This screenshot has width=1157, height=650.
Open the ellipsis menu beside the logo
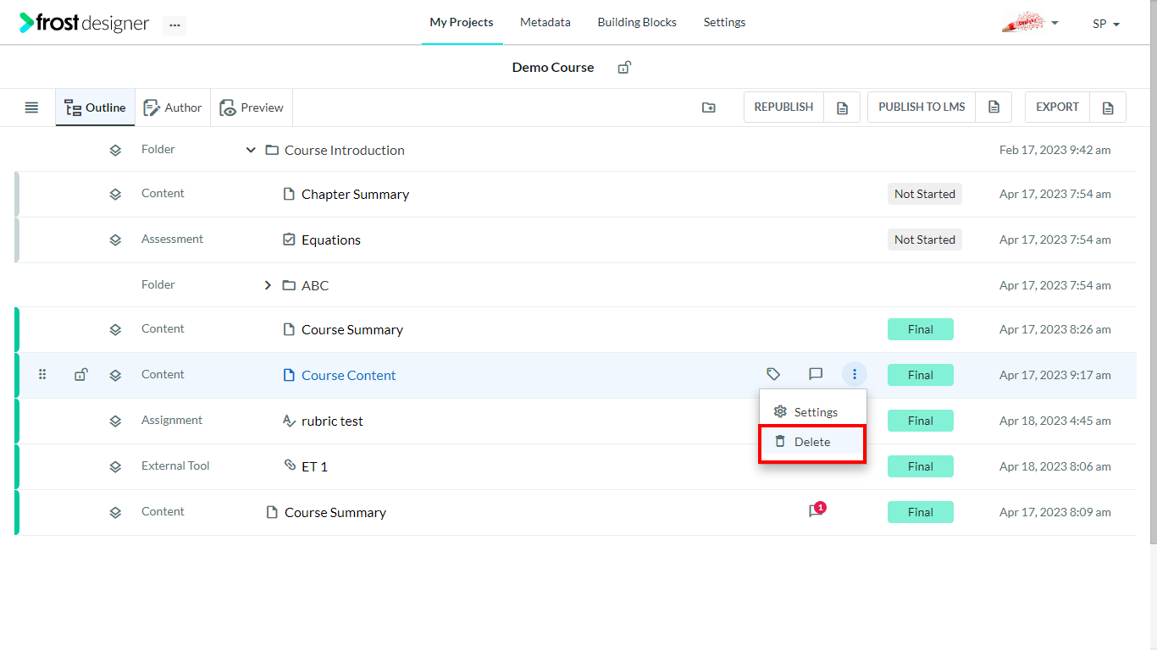pyautogui.click(x=174, y=25)
